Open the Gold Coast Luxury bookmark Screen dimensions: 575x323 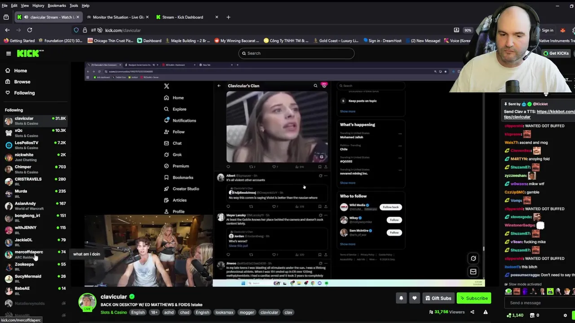336,41
